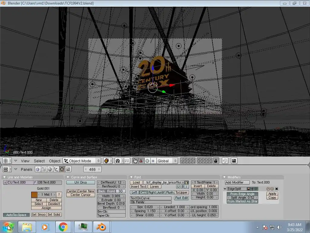Toggle From Marked As Sharp option

(x=242, y=201)
